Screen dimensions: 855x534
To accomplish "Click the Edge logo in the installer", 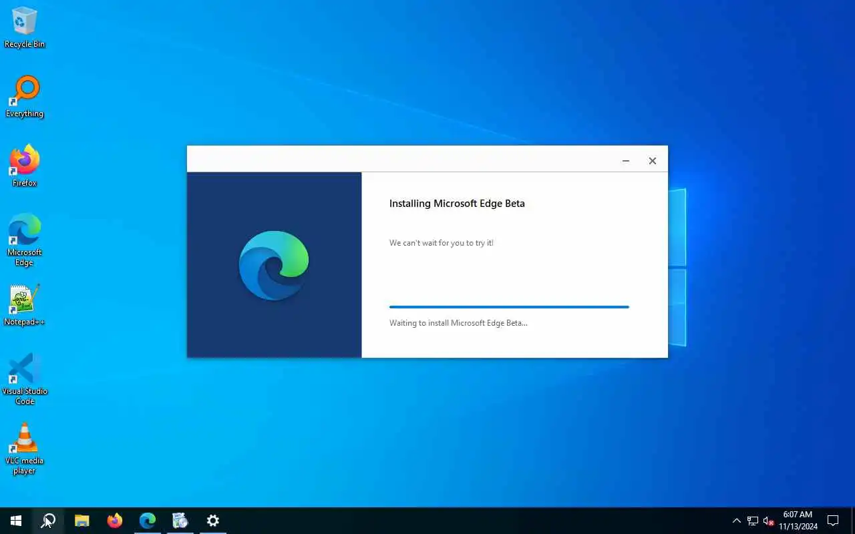I will point(274,265).
